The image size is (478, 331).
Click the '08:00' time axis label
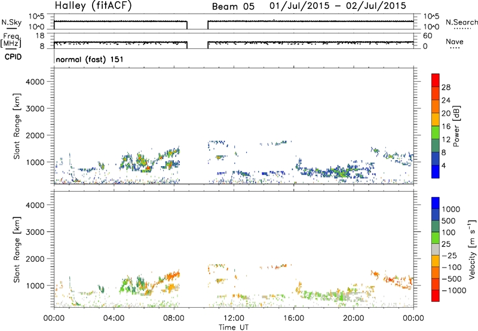click(174, 318)
